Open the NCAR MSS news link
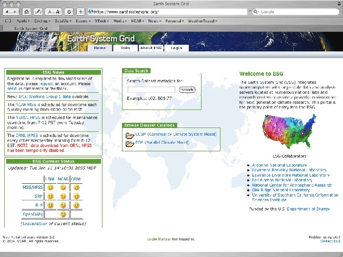The width and height of the screenshot is (343, 257). click(x=26, y=105)
